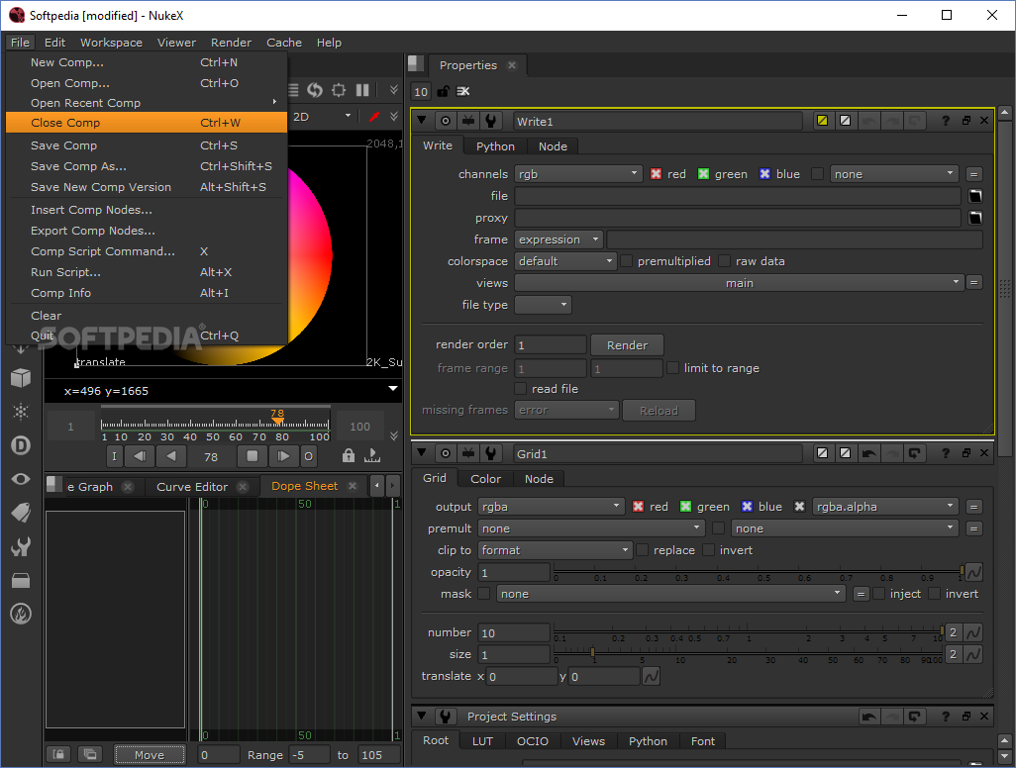Open the FurnaceCore flame toolbar icon
The width and height of the screenshot is (1016, 768).
tap(21, 614)
